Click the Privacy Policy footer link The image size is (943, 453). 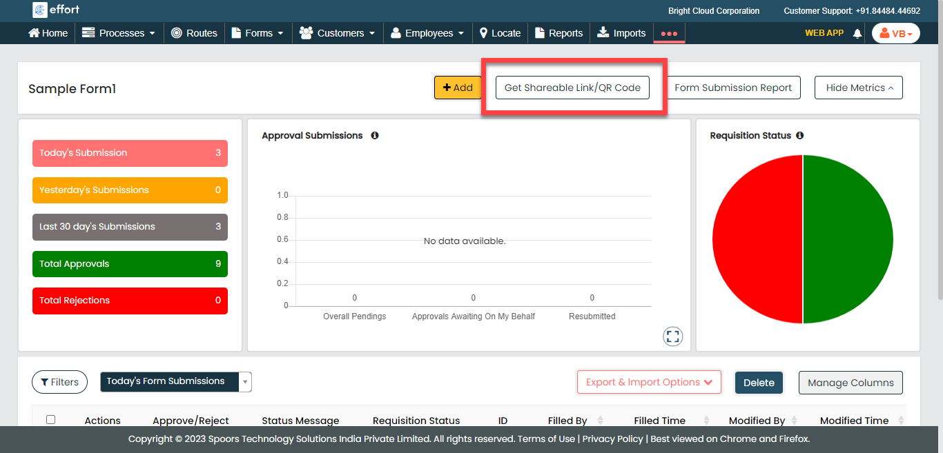tap(612, 439)
